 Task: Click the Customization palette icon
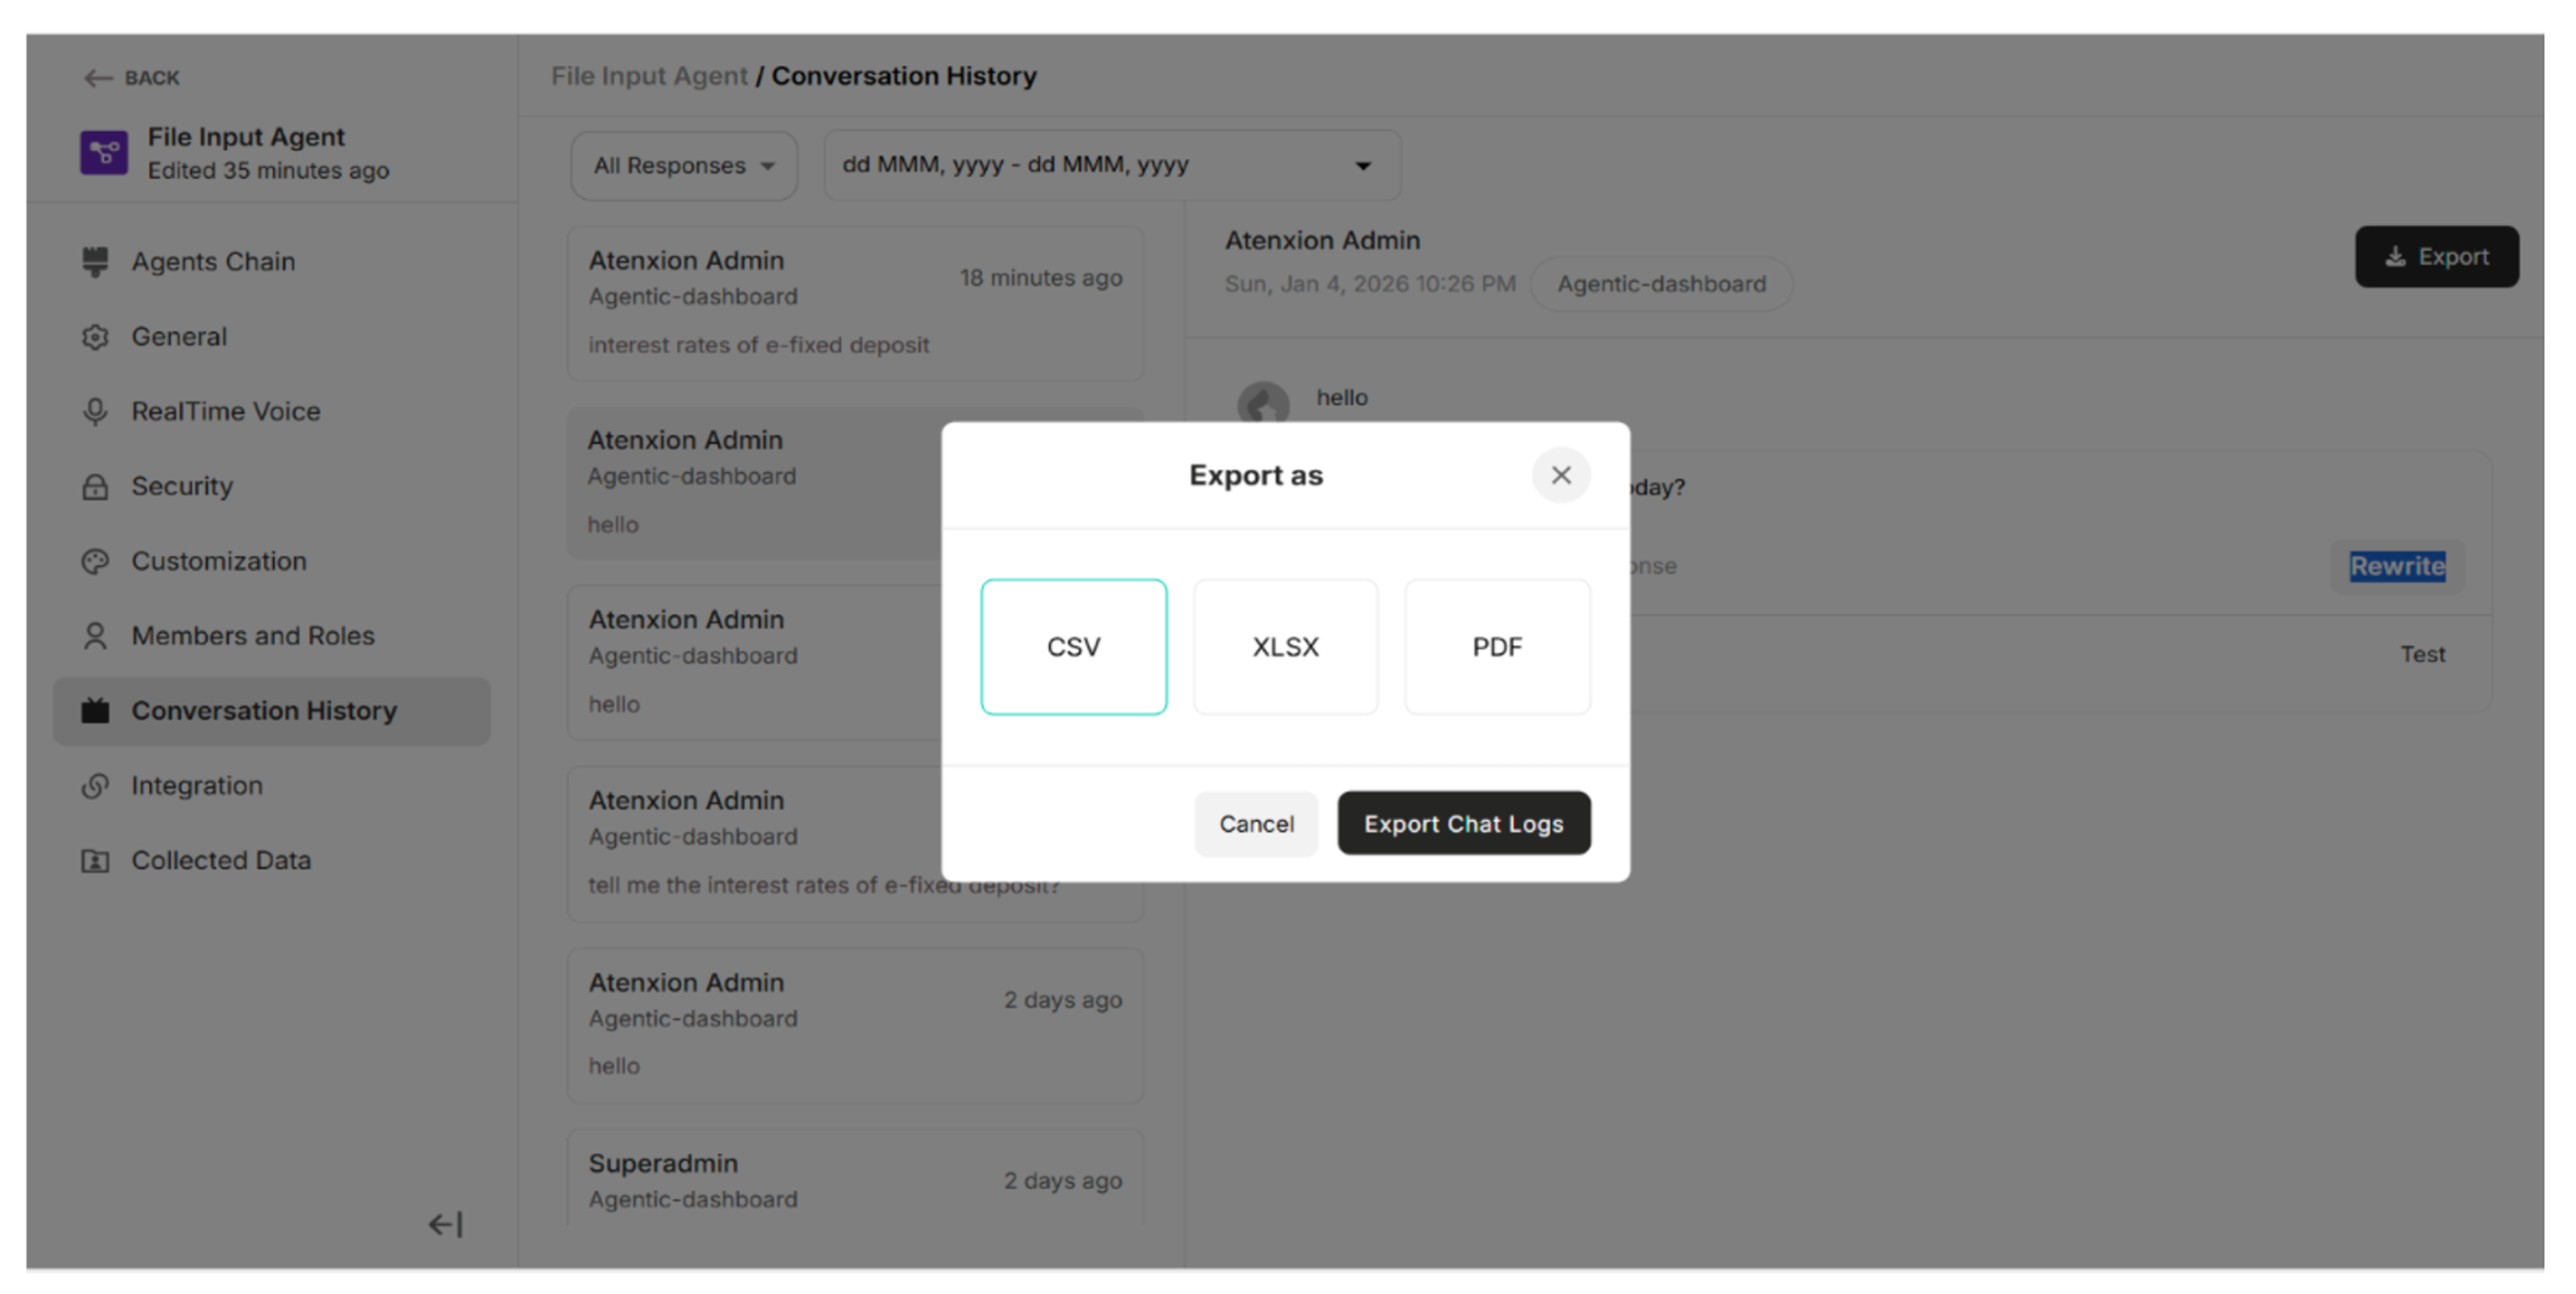point(95,562)
